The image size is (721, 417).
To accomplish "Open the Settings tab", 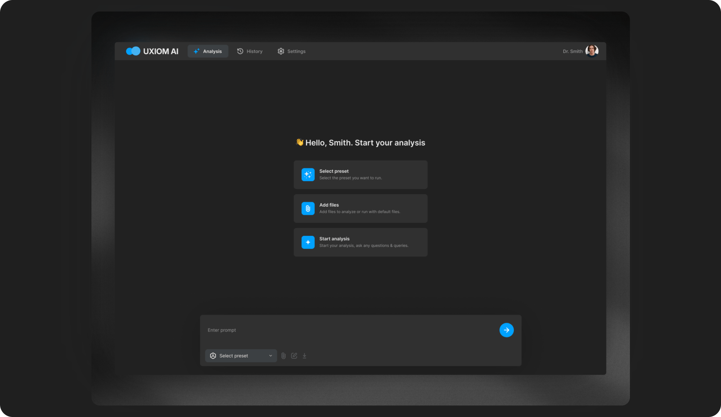I will [x=296, y=51].
